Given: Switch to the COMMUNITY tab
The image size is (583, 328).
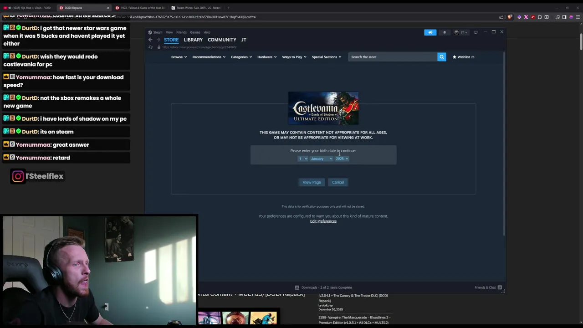Looking at the screenshot, I should [x=222, y=40].
